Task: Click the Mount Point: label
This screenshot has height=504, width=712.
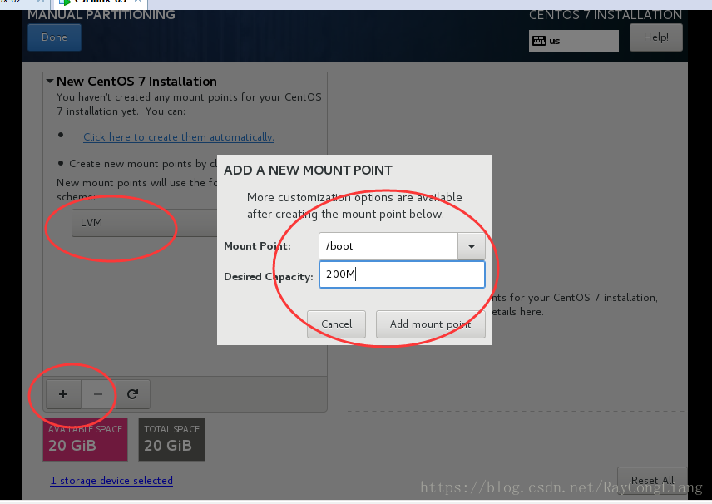Action: point(257,246)
